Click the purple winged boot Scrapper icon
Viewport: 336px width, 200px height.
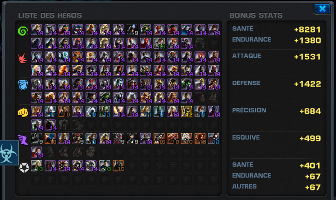pyautogui.click(x=23, y=140)
